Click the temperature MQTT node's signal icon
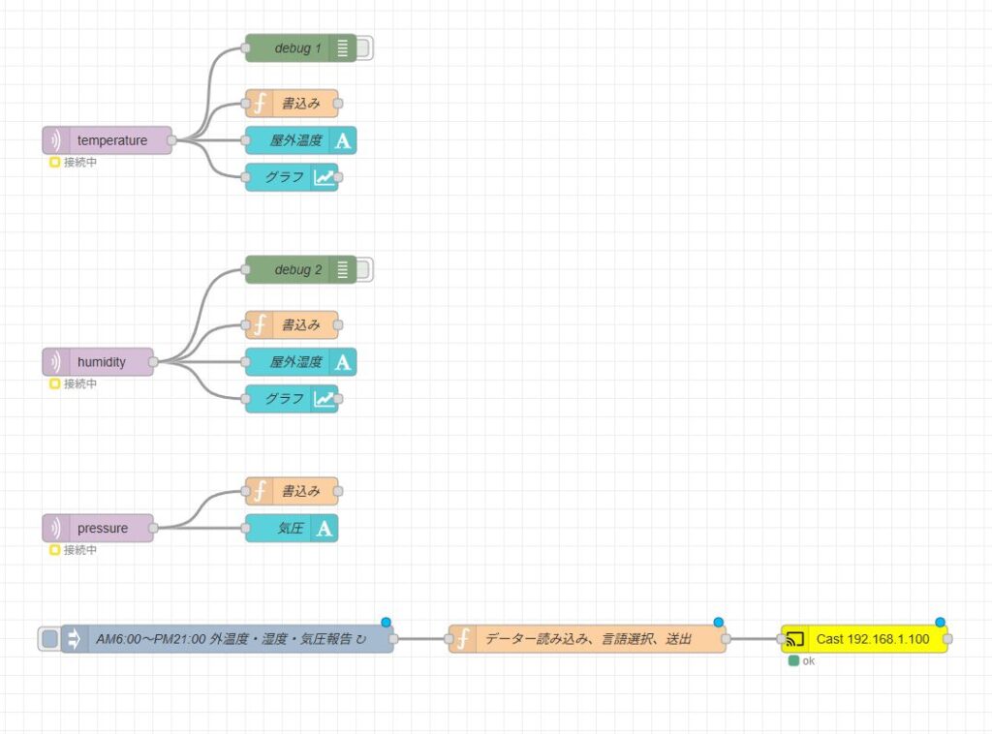 56,140
